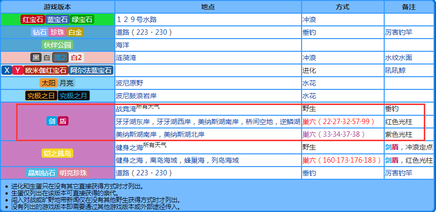Click 水花 in the 波尼鼓浪岩岸 row
Image resolution: width=436 pixels, height=212 pixels.
click(x=309, y=96)
